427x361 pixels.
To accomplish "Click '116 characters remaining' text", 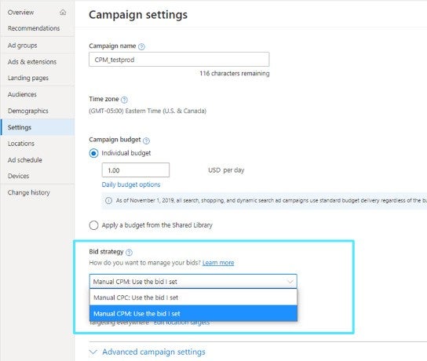I will (235, 74).
